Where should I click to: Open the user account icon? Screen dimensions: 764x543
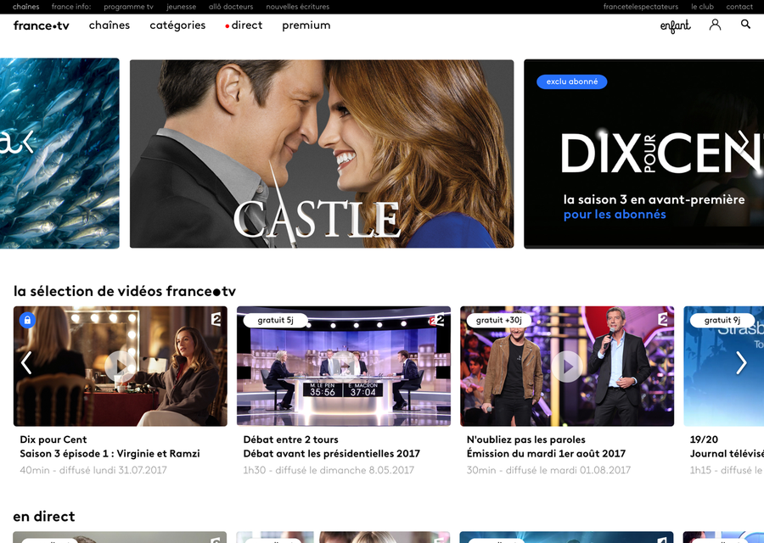715,25
